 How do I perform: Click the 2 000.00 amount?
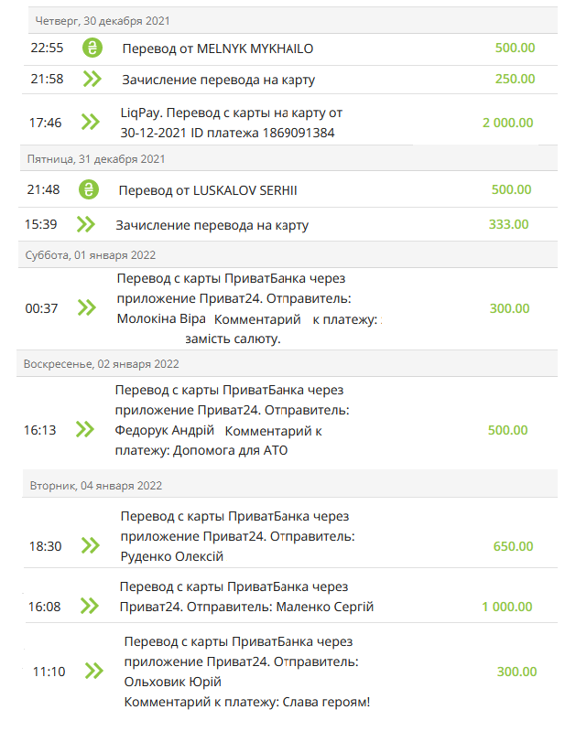(507, 123)
